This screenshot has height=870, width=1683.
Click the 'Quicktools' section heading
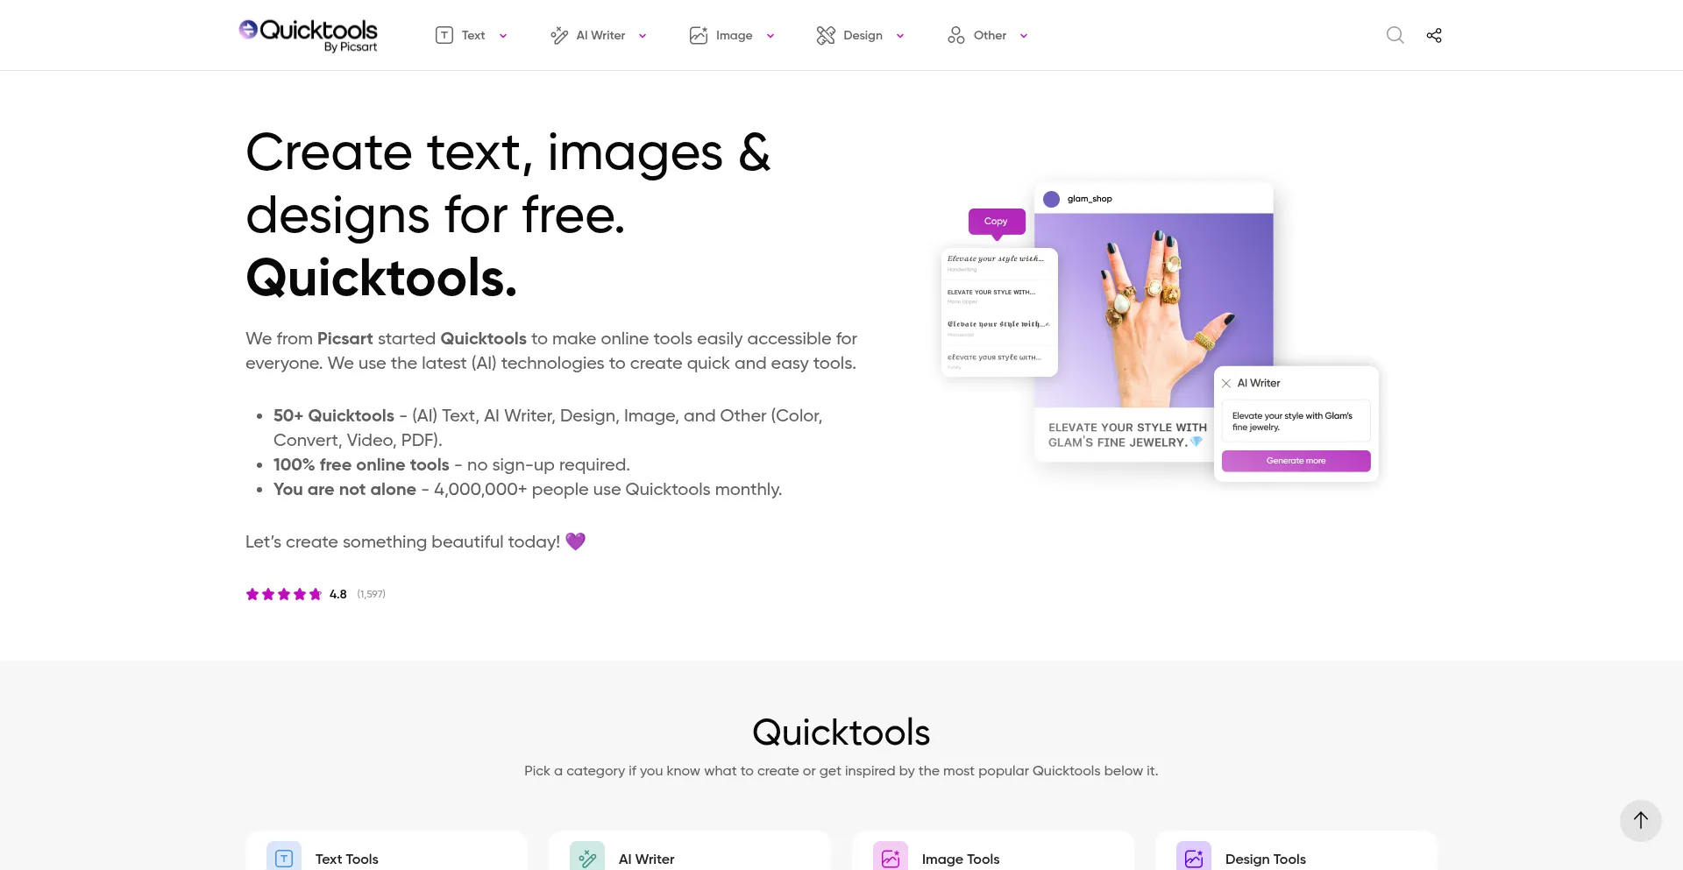[841, 732]
